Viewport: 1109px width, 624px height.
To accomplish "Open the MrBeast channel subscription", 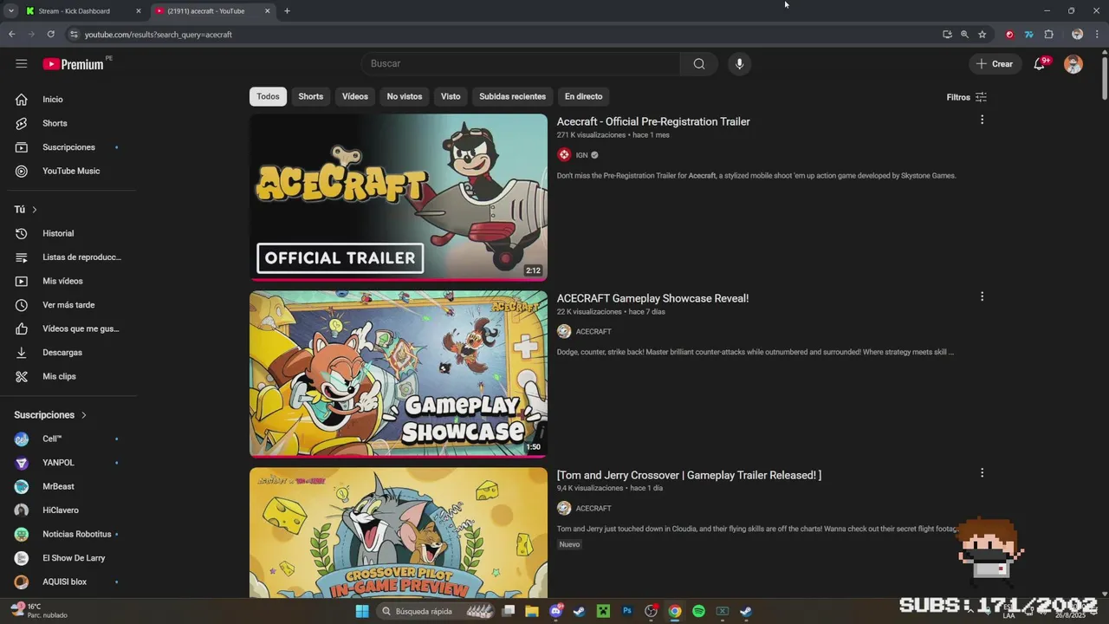I will (68, 486).
